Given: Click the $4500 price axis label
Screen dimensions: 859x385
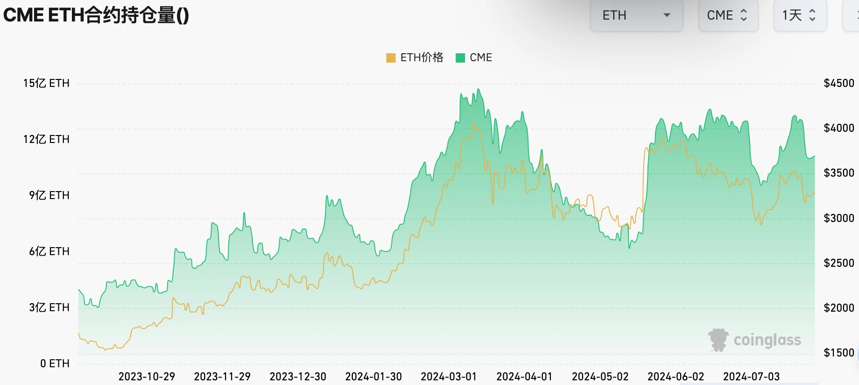Looking at the screenshot, I should coord(838,83).
